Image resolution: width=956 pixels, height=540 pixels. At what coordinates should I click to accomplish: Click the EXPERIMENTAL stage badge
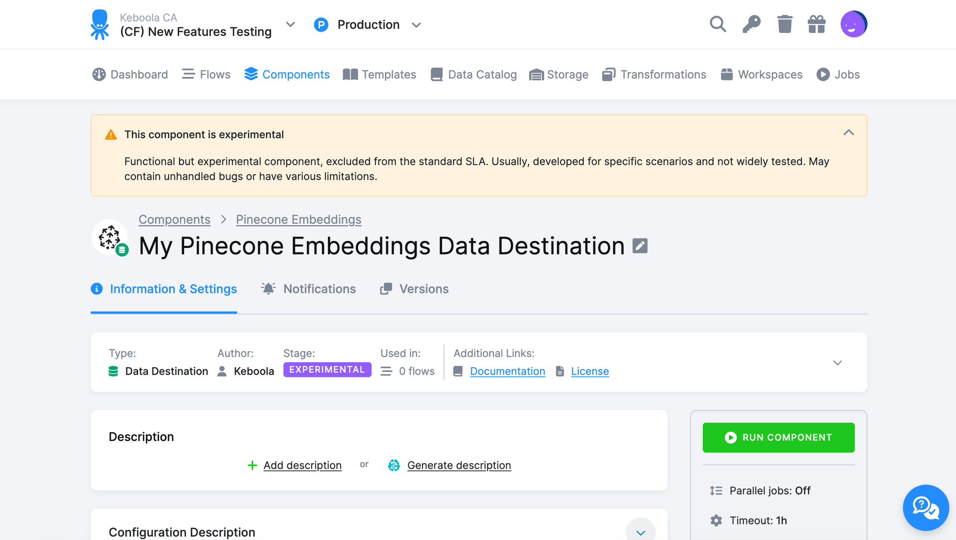(x=327, y=369)
